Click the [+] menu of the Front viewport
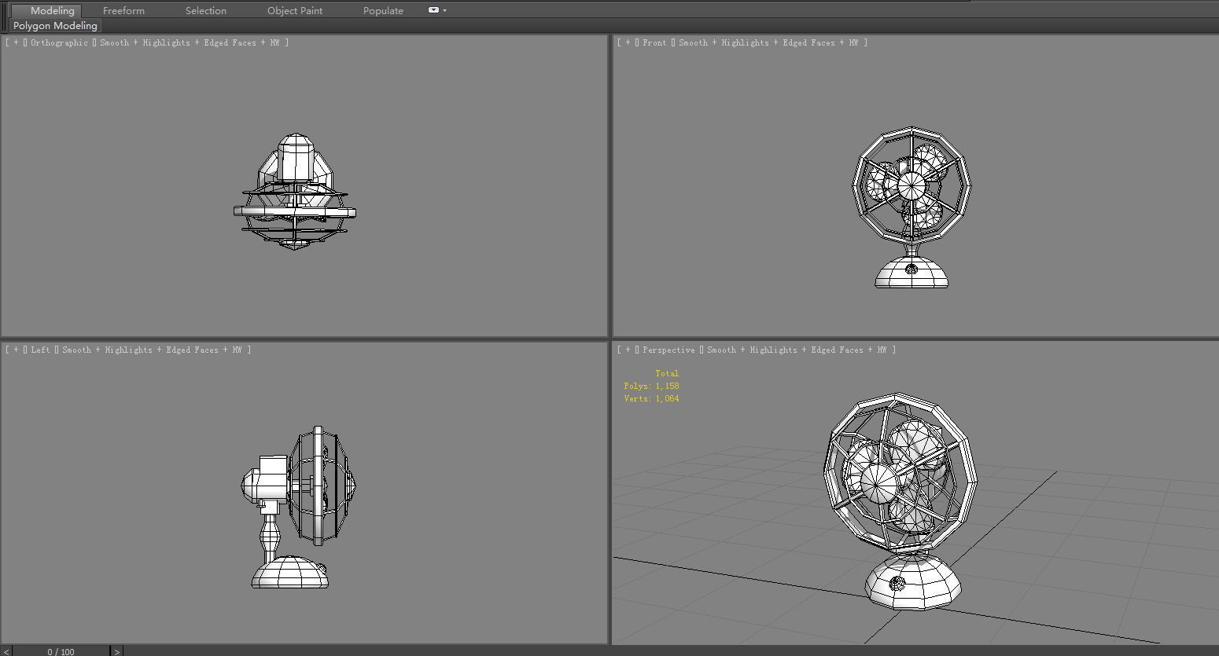1219x656 pixels. tap(628, 42)
